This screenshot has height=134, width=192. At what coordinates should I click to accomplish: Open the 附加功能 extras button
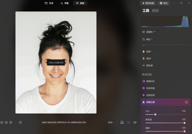[x=148, y=3]
